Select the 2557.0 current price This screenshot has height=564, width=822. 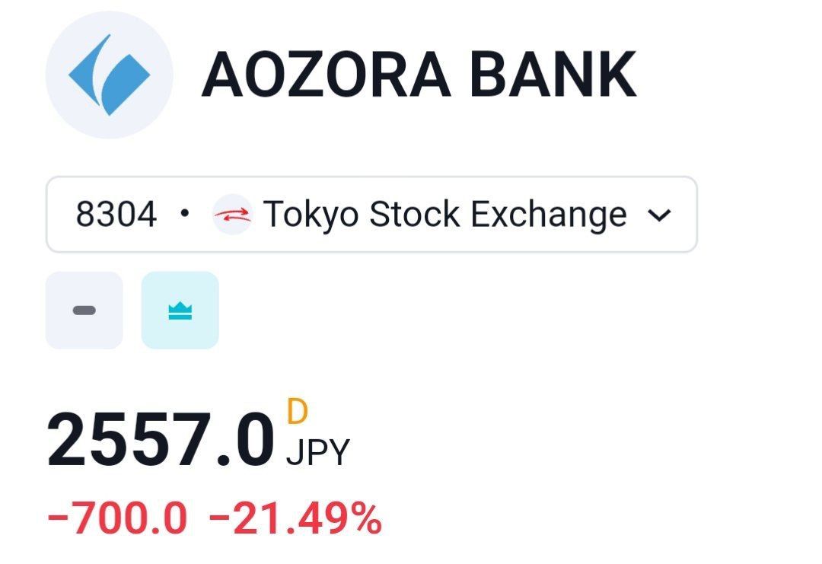160,441
